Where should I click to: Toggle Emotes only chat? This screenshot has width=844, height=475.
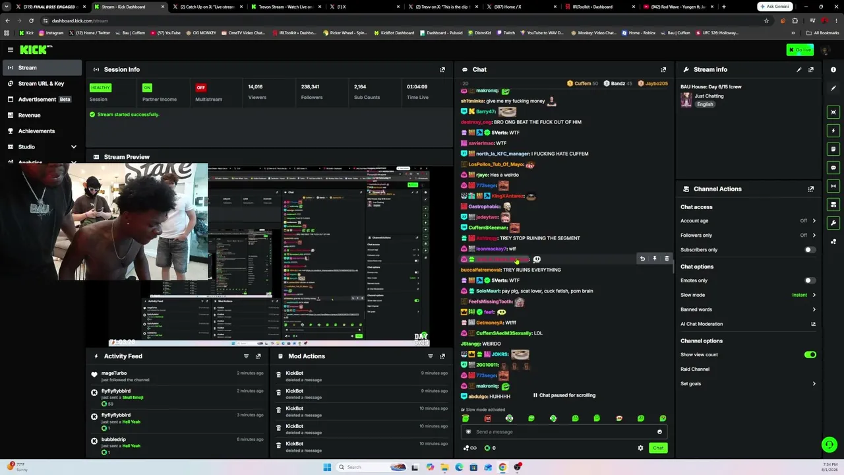[x=810, y=280]
